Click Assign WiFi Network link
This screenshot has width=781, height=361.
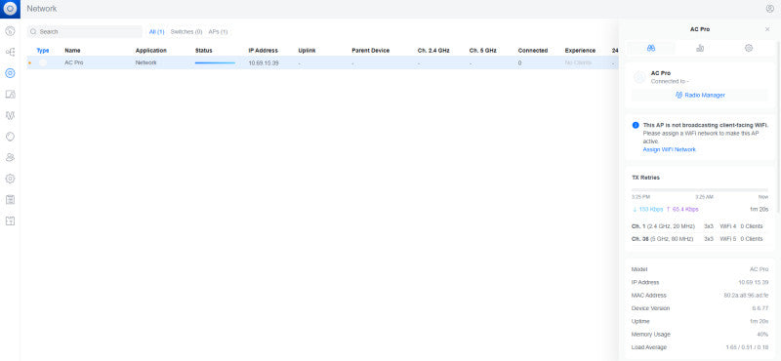click(669, 149)
